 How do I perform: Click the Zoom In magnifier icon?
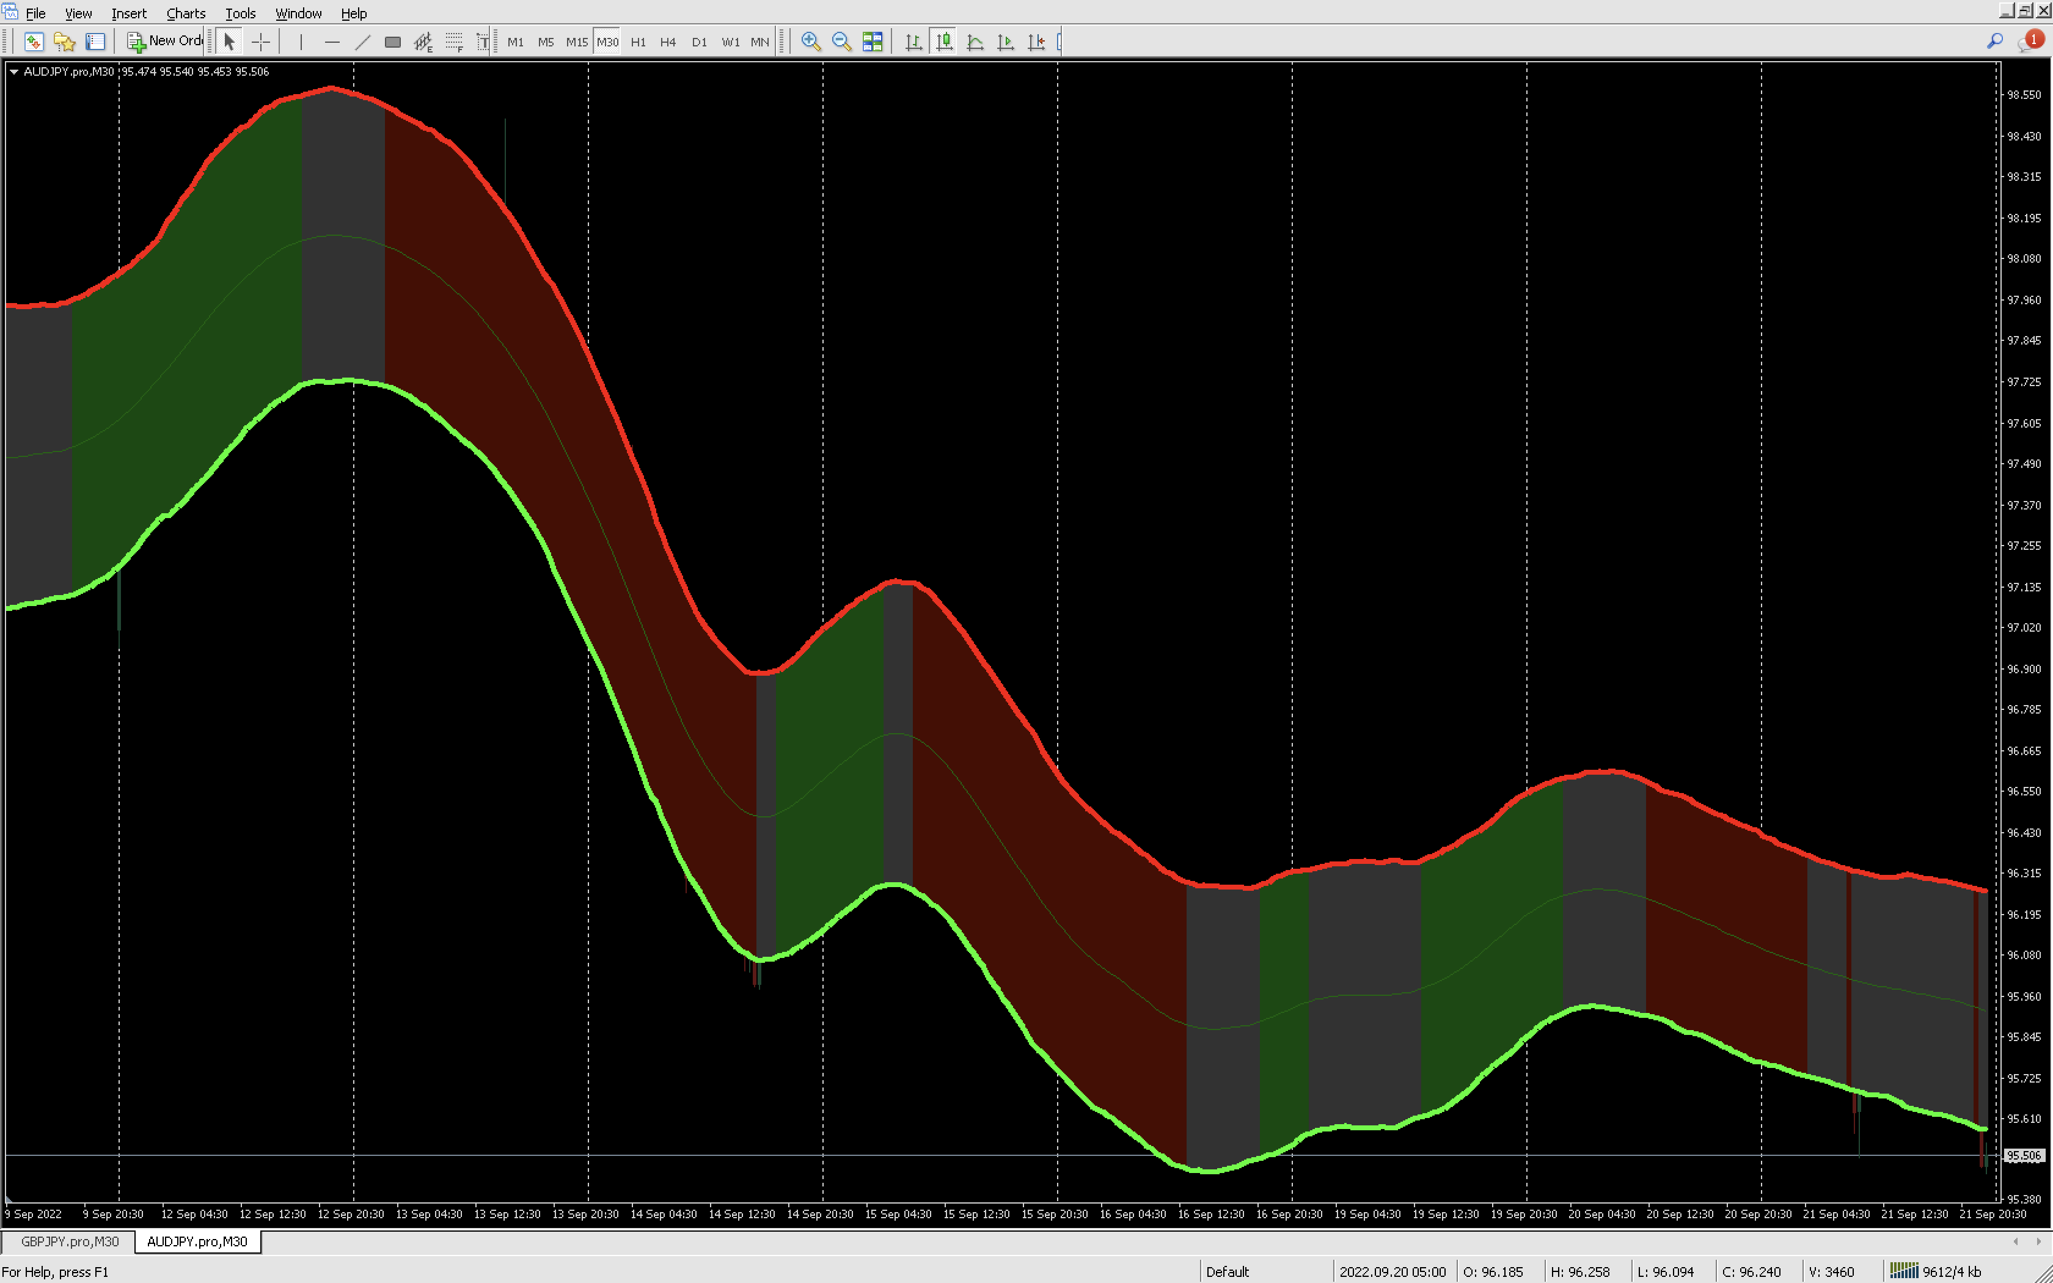pyautogui.click(x=810, y=42)
